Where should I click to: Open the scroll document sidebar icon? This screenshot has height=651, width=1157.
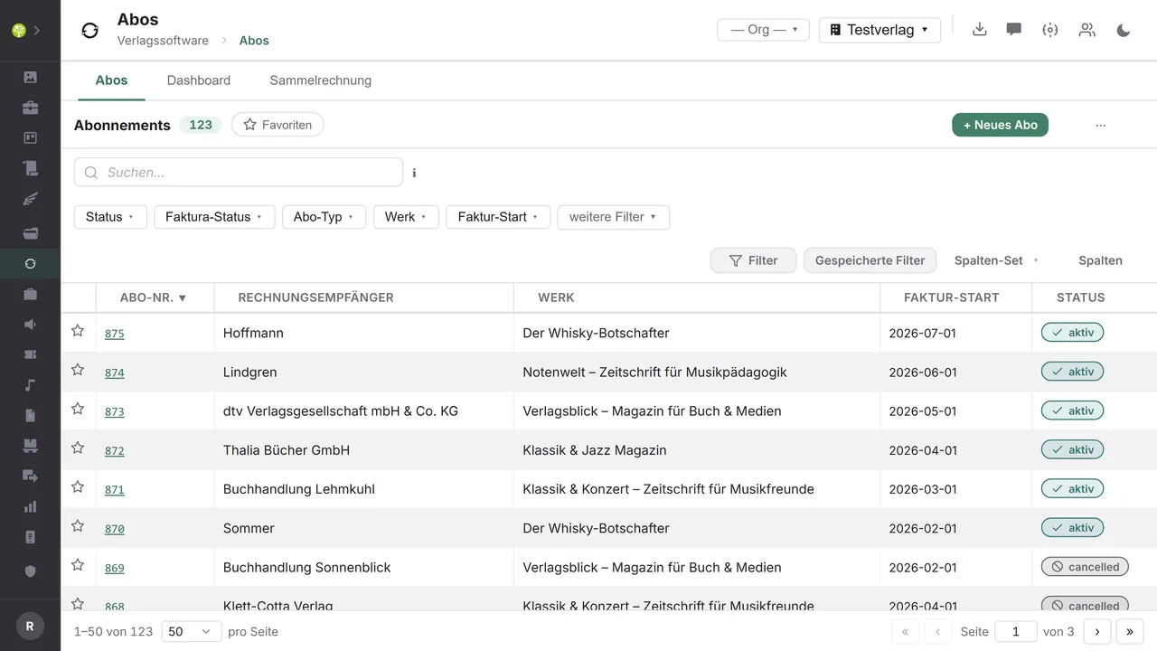click(30, 168)
